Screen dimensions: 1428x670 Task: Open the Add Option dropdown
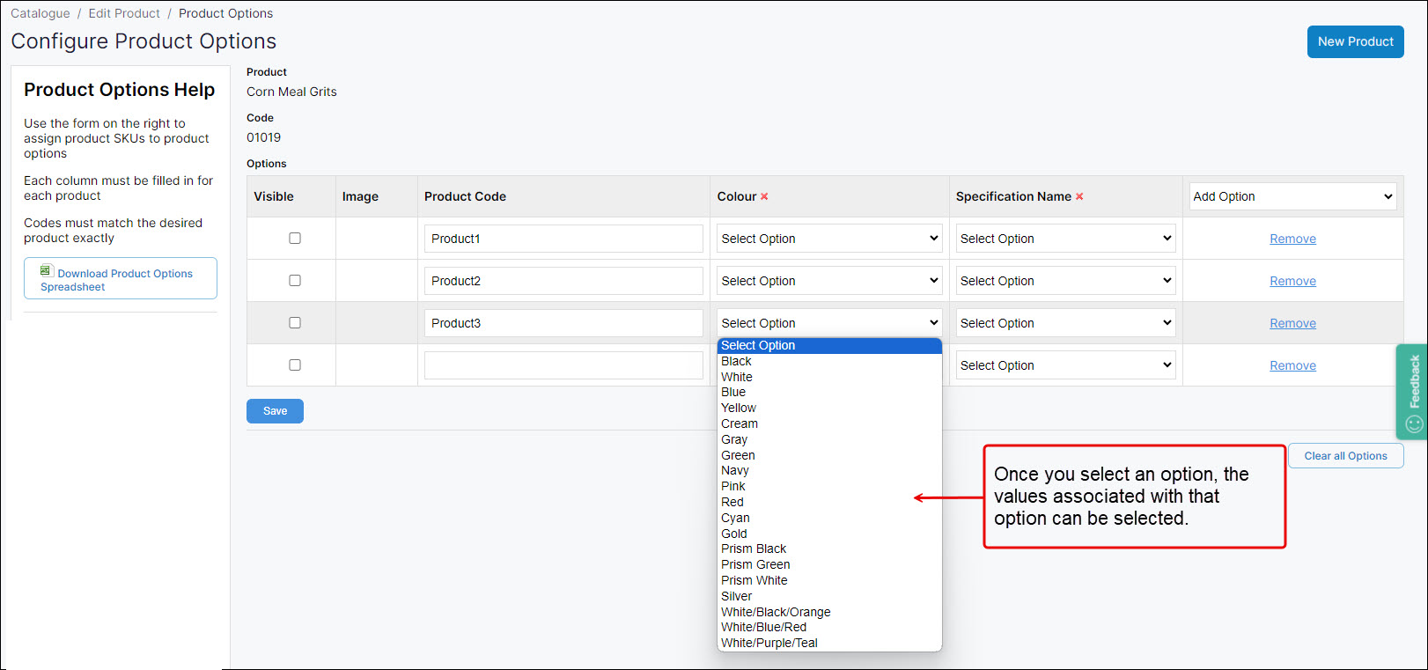[1292, 196]
